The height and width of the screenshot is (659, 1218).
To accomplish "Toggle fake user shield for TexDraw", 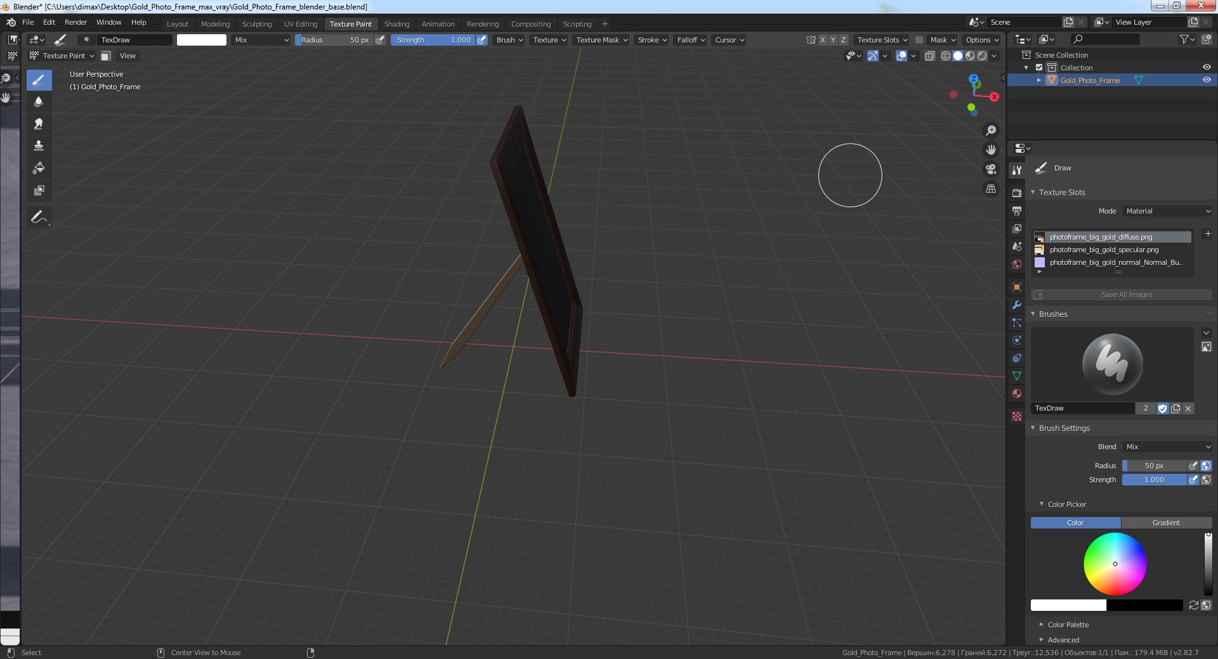I will pos(1162,409).
